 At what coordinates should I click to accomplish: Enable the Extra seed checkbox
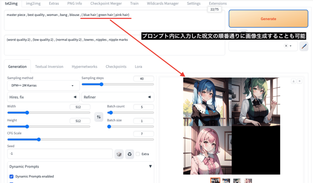[x=138, y=154]
